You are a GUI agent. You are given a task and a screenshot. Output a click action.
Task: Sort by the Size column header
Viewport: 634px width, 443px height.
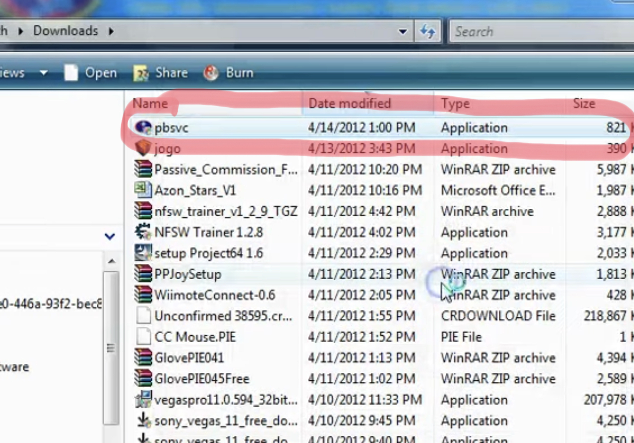click(x=584, y=104)
